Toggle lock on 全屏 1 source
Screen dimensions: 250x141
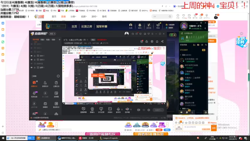(35, 67)
